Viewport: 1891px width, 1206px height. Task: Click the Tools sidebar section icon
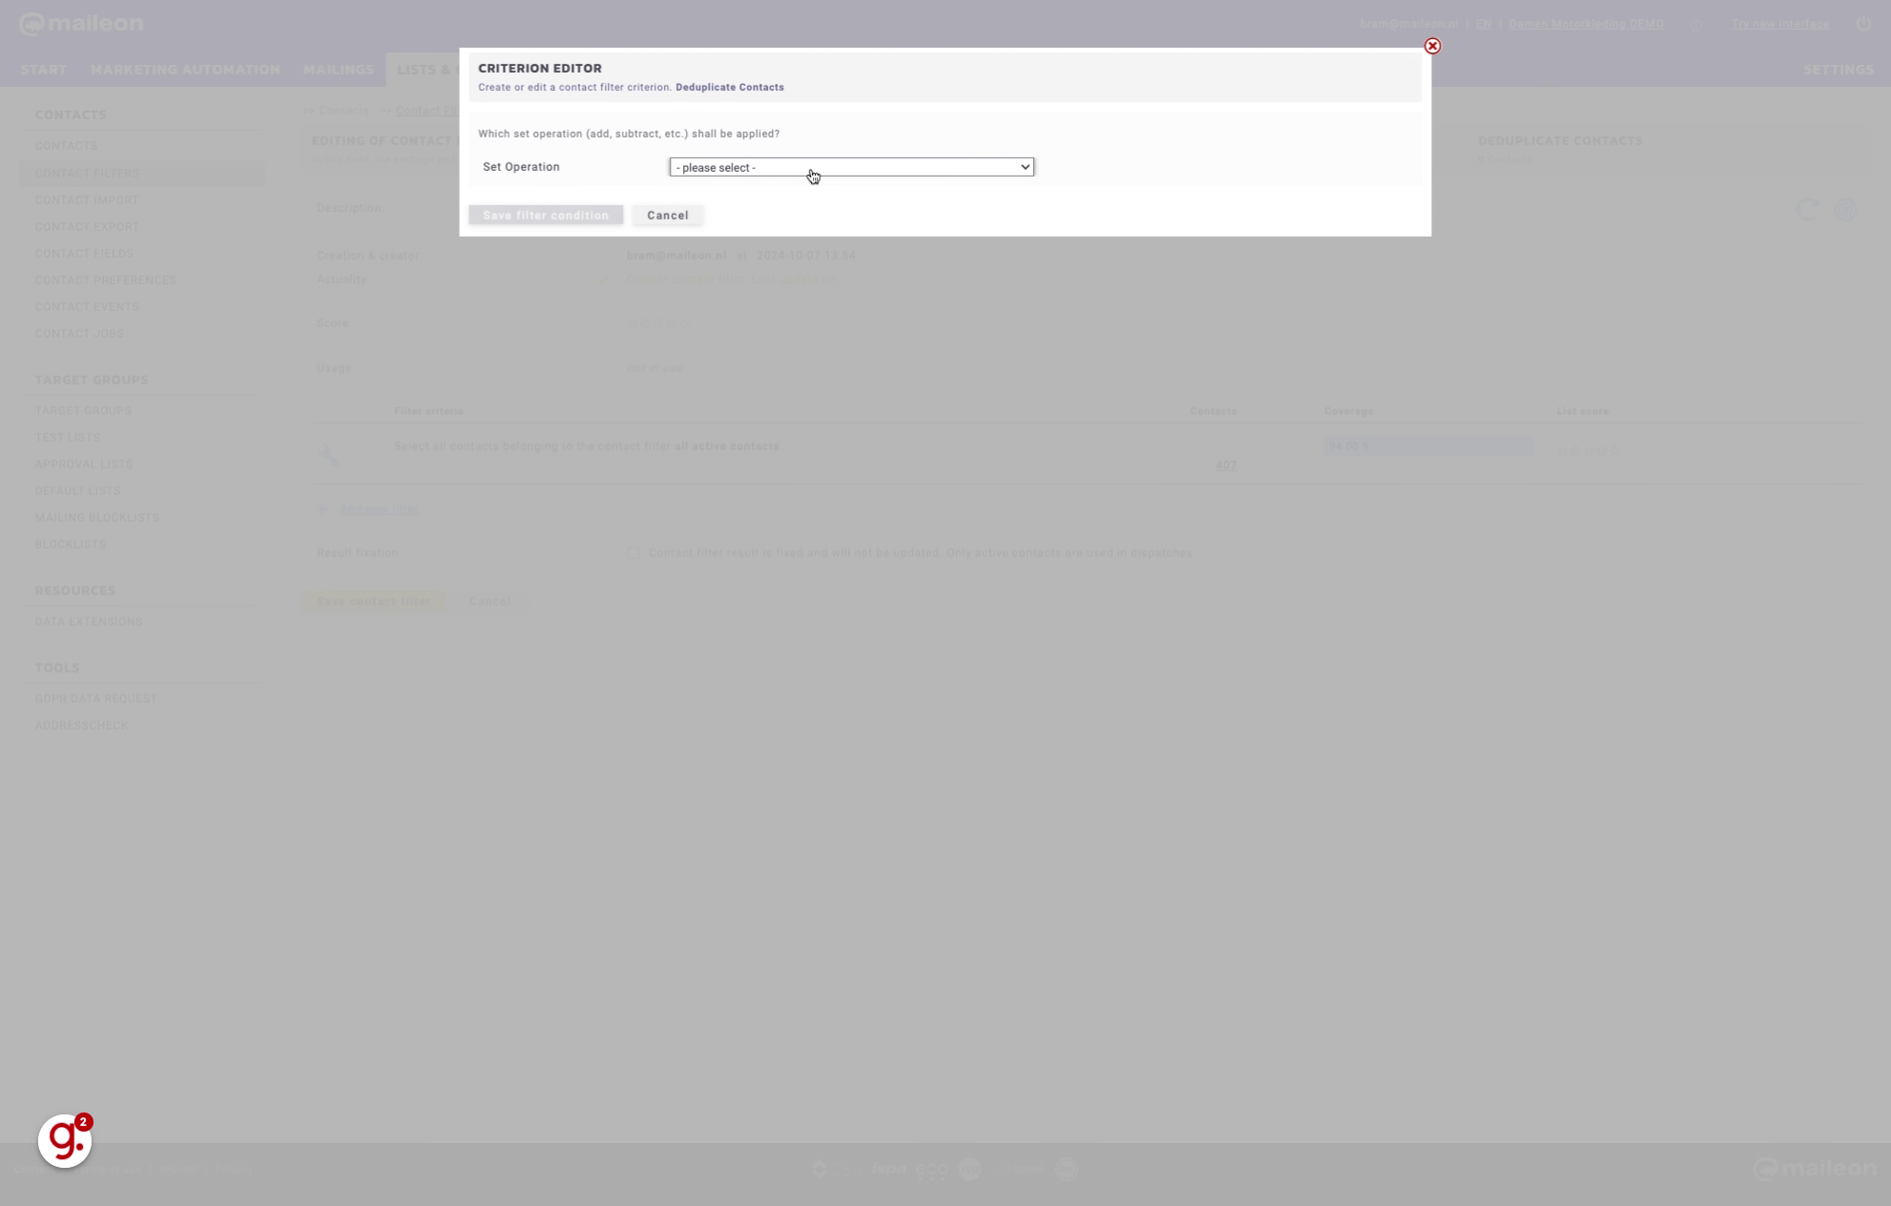[x=56, y=667]
